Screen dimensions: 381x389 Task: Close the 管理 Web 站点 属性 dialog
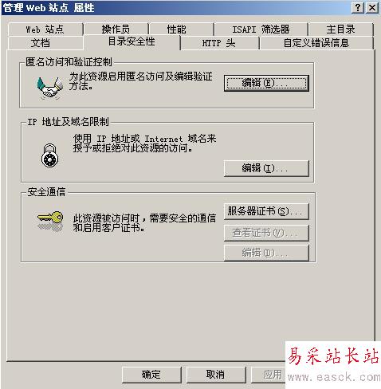[x=372, y=8]
